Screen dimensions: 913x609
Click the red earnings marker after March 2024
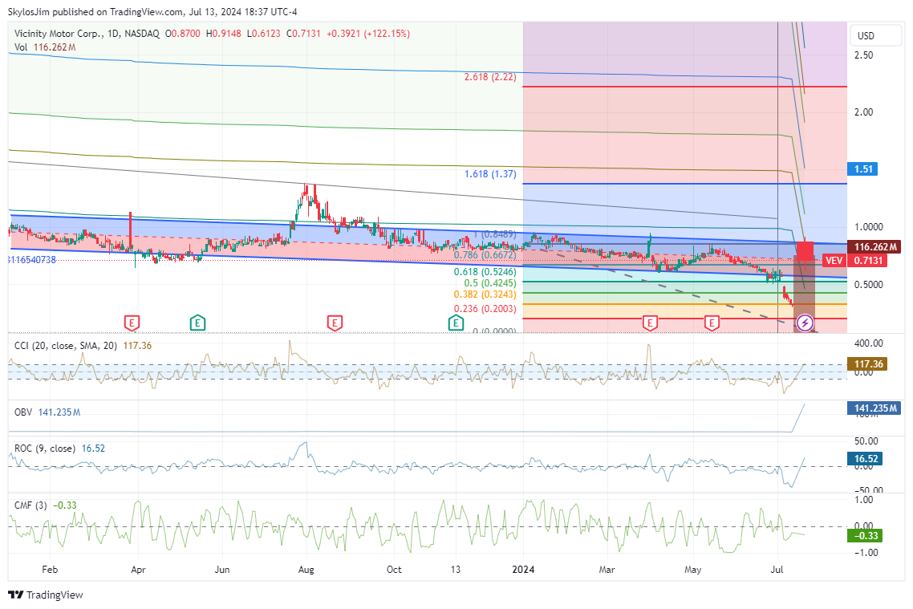coord(650,323)
